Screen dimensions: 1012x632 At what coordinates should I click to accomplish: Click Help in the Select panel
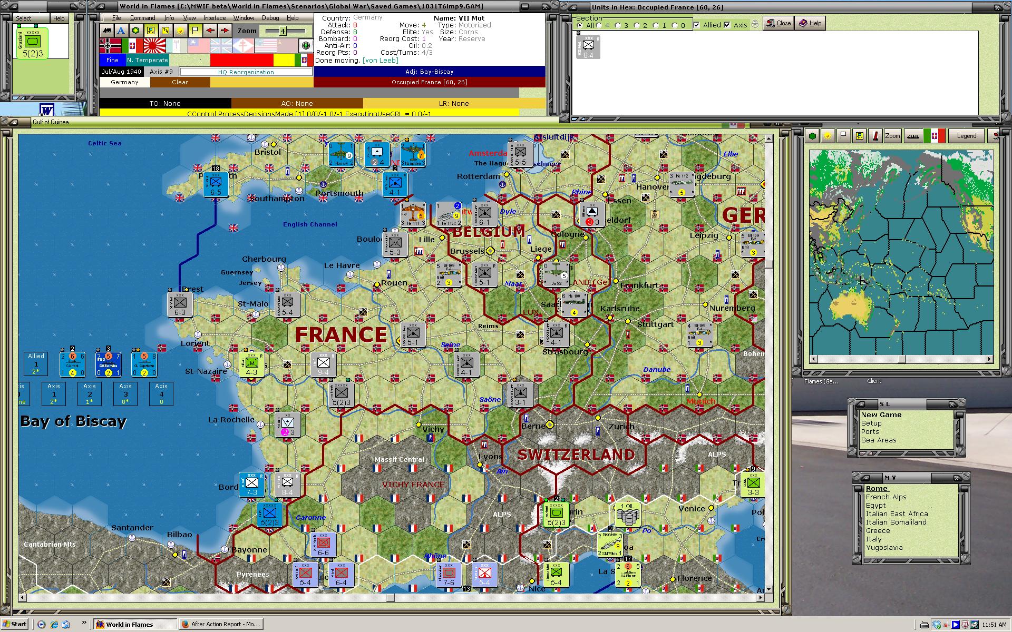59,18
